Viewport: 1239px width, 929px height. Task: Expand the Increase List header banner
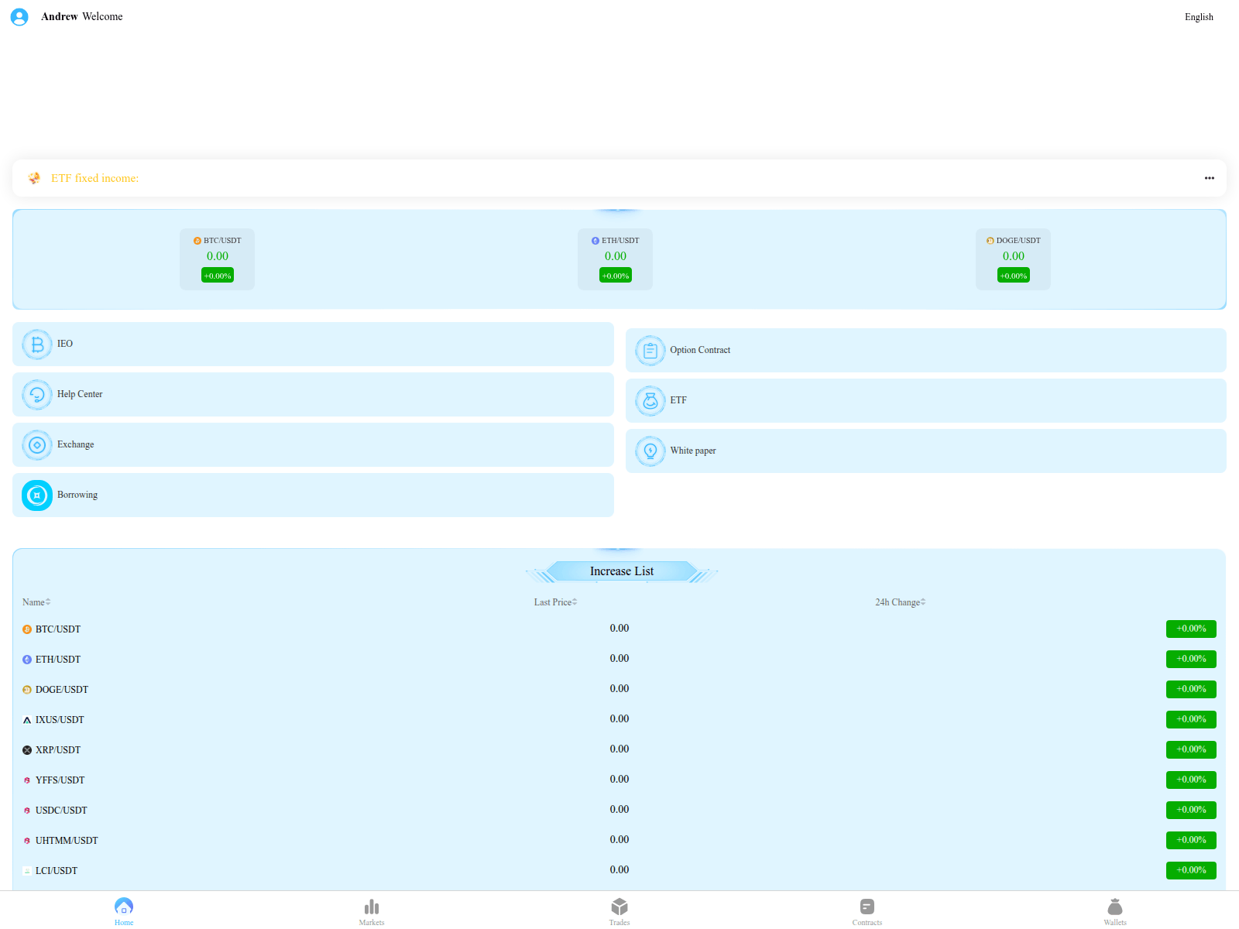(620, 571)
